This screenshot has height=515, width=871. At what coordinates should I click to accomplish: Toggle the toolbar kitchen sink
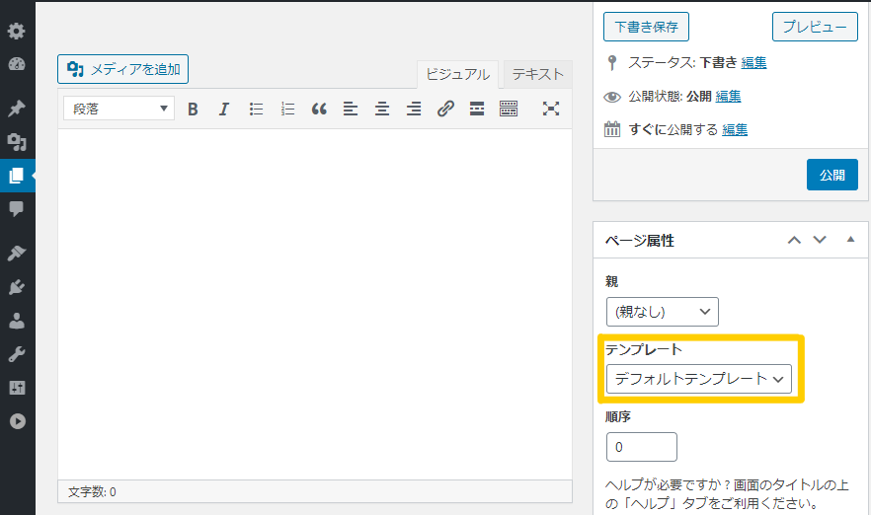pos(509,109)
